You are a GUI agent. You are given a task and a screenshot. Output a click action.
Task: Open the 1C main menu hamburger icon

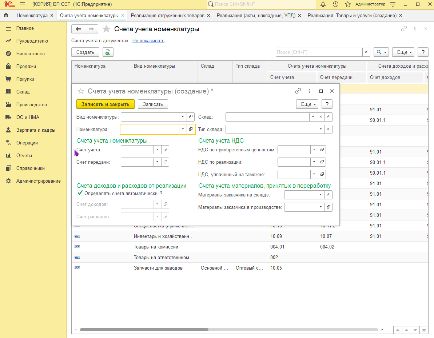(x=23, y=4)
